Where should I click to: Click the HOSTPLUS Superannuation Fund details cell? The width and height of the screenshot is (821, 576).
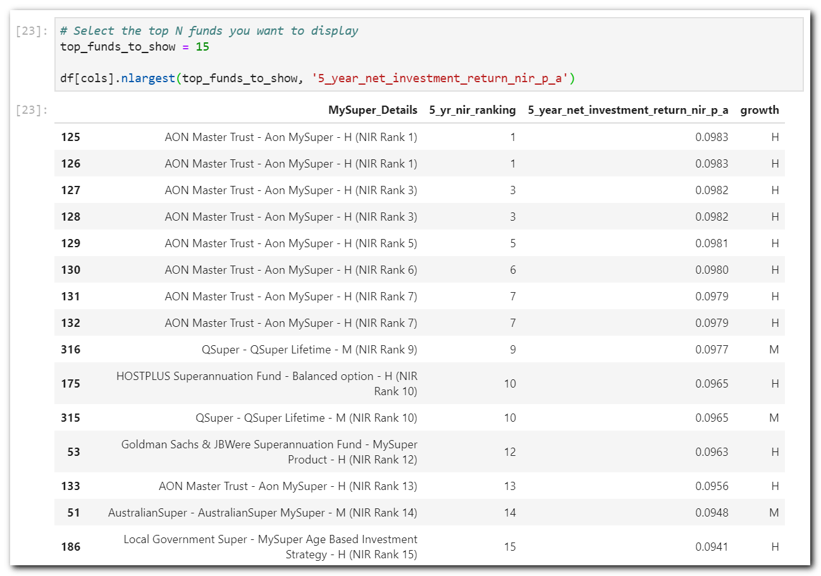[x=266, y=383]
